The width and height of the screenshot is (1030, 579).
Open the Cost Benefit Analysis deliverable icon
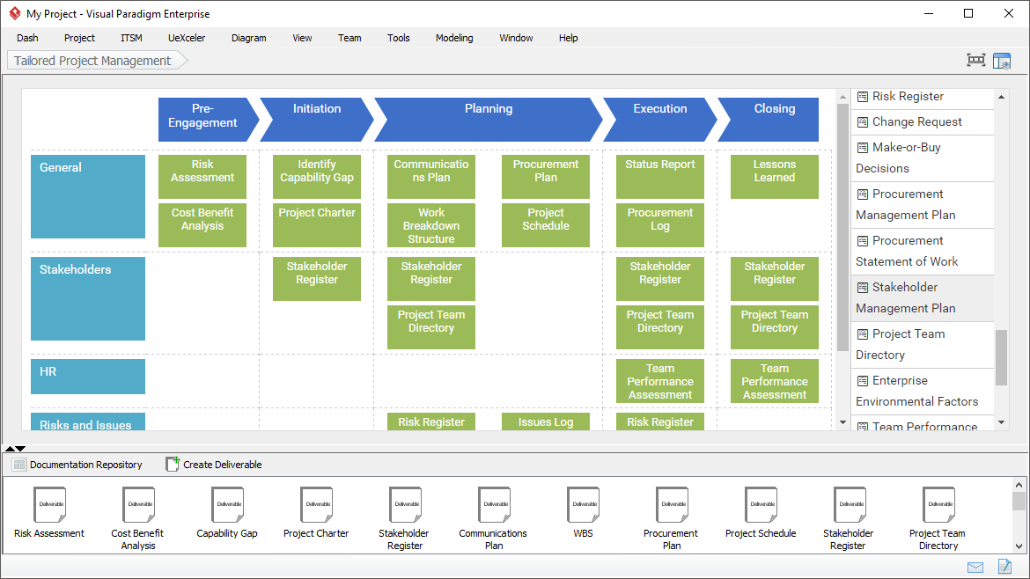(138, 505)
